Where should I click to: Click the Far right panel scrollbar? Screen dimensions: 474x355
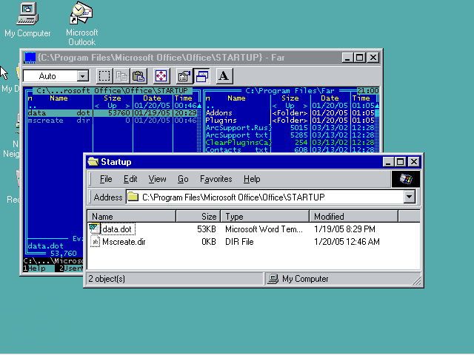point(377,128)
